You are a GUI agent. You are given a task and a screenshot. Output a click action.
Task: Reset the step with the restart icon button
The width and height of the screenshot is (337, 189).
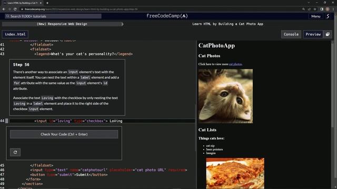15,152
